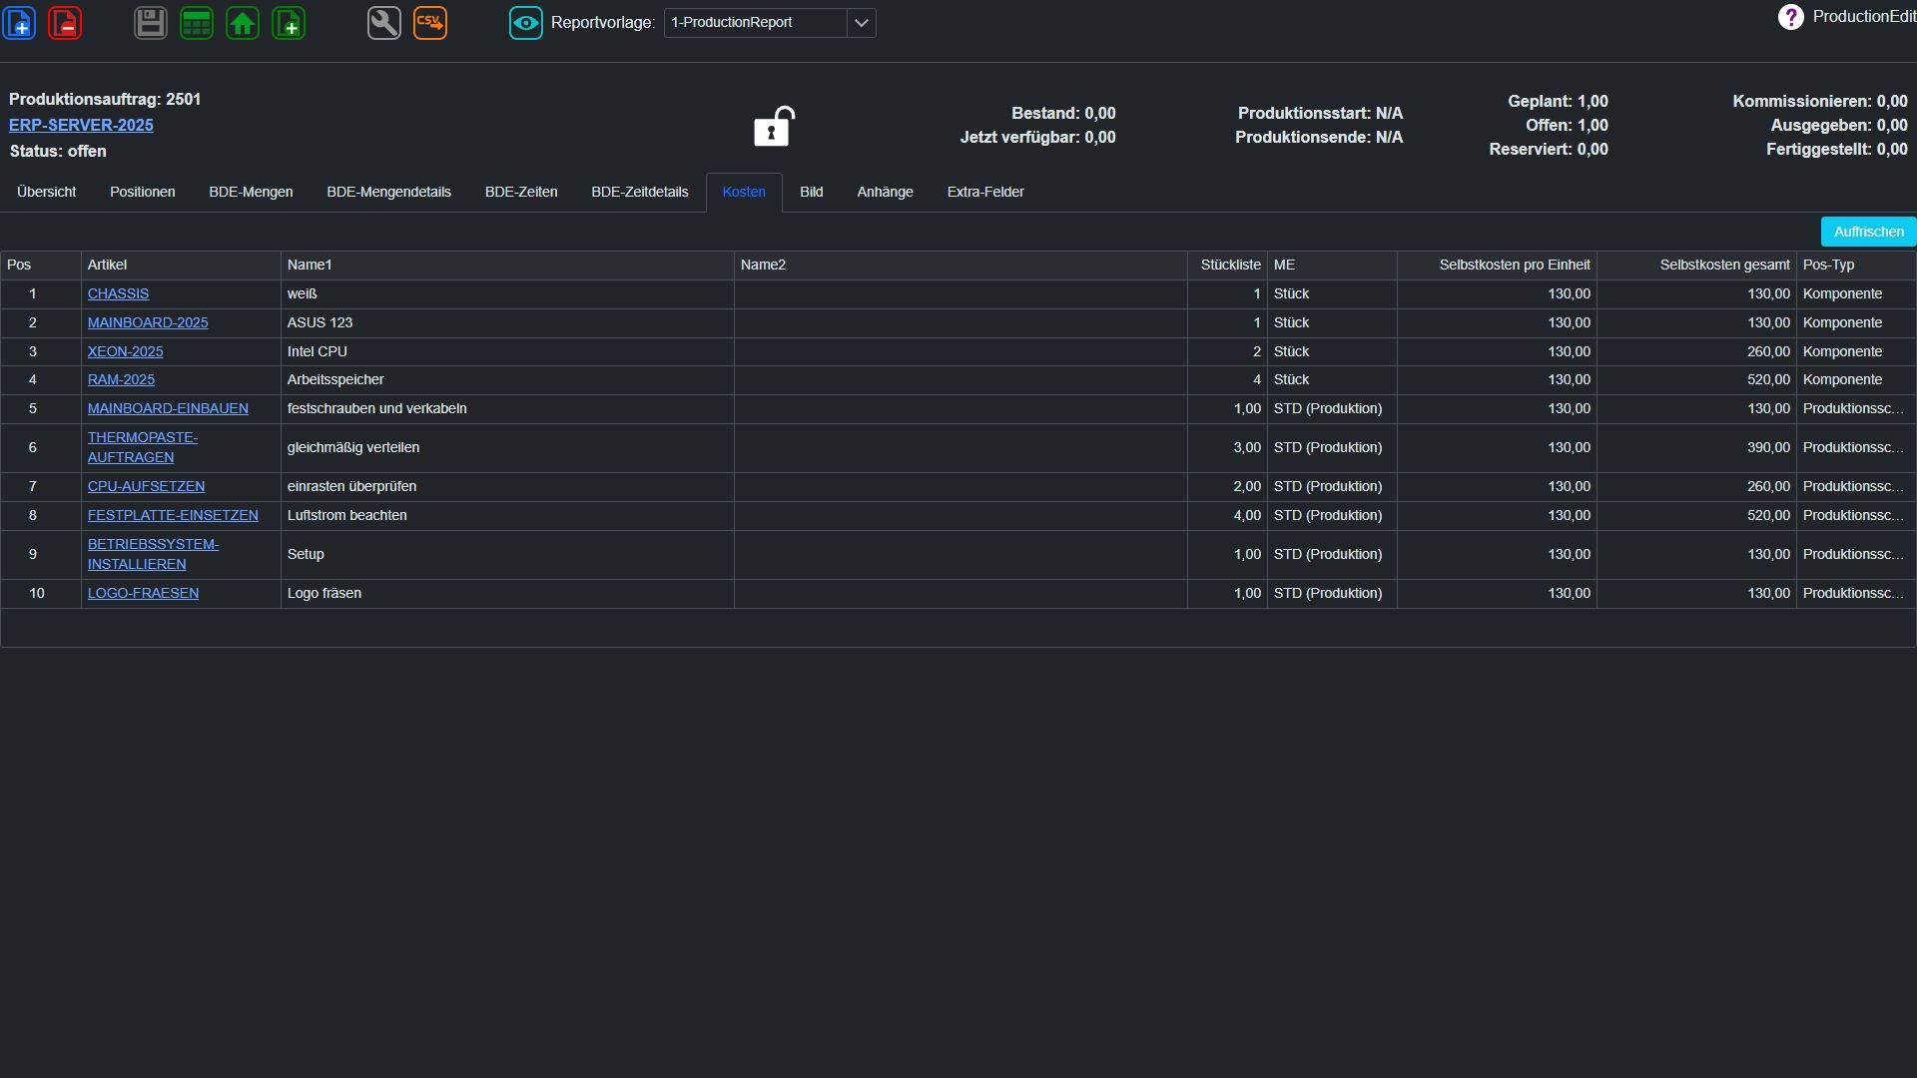Click the Selbstkosten gesamt column header
Viewport: 1917px width, 1078px height.
[1724, 265]
